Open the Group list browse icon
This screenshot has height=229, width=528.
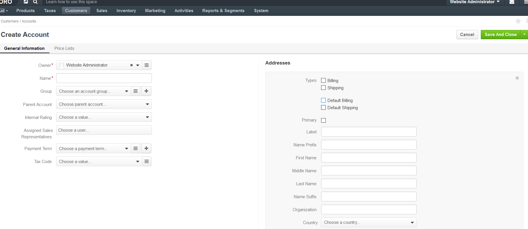point(136,91)
